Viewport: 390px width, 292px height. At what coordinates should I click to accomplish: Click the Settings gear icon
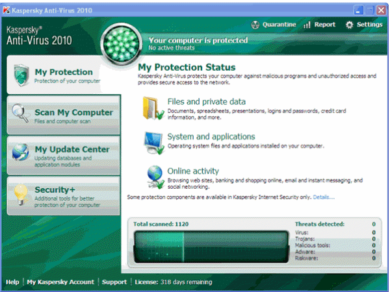pyautogui.click(x=350, y=25)
